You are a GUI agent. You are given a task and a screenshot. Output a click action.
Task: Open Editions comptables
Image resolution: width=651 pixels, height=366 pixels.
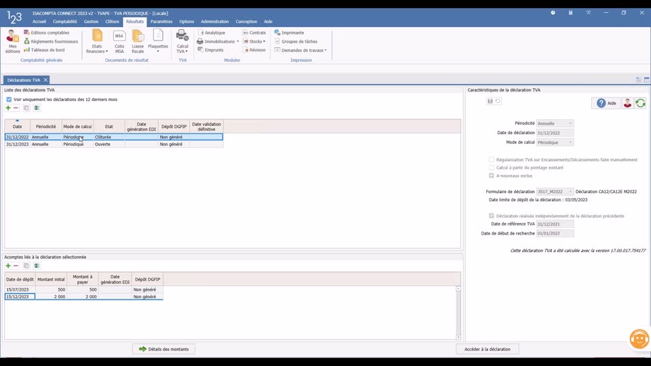(47, 33)
